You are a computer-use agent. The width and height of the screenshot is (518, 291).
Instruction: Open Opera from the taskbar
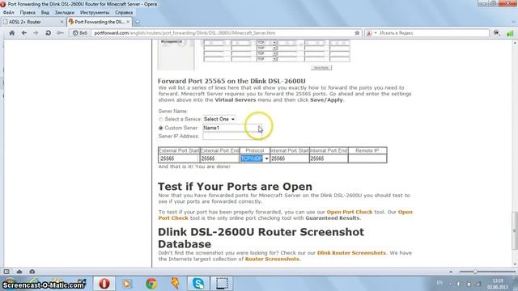coord(104,284)
